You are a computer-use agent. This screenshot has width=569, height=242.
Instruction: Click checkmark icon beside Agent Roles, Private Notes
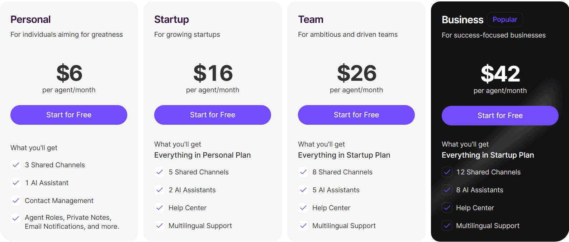coord(16,218)
